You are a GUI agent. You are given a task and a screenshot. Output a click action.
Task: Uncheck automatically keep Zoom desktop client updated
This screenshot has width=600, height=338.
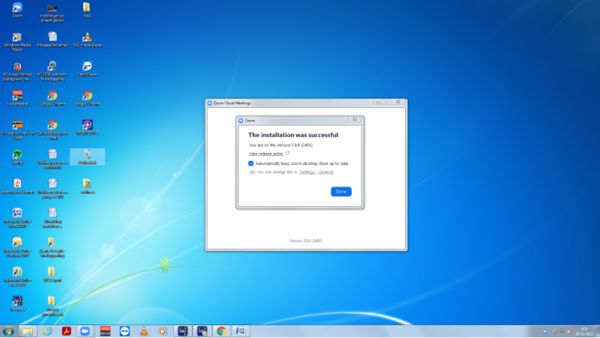click(x=251, y=163)
